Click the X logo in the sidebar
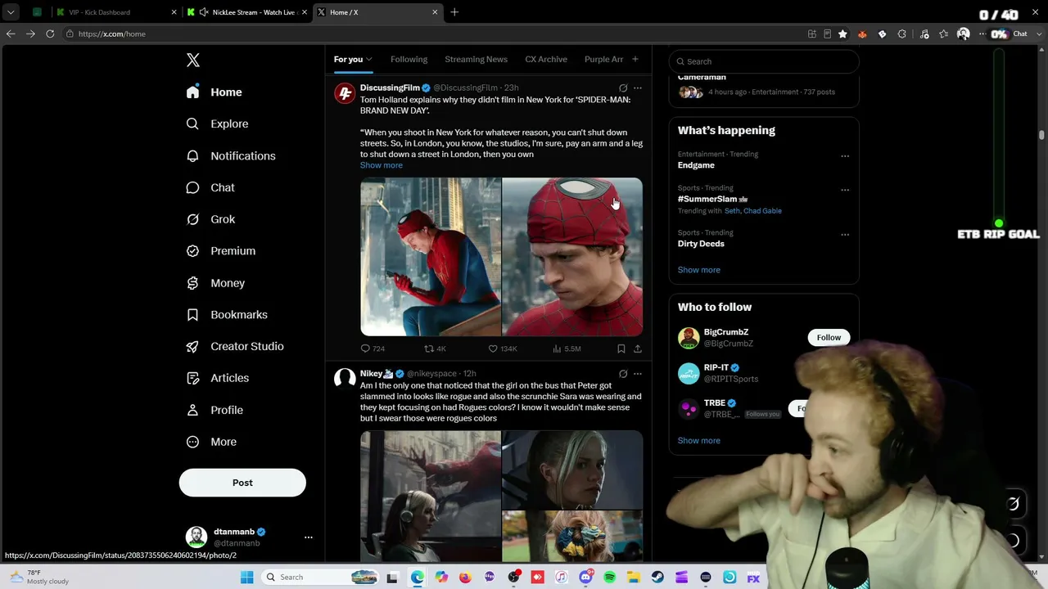The image size is (1048, 589). (193, 60)
